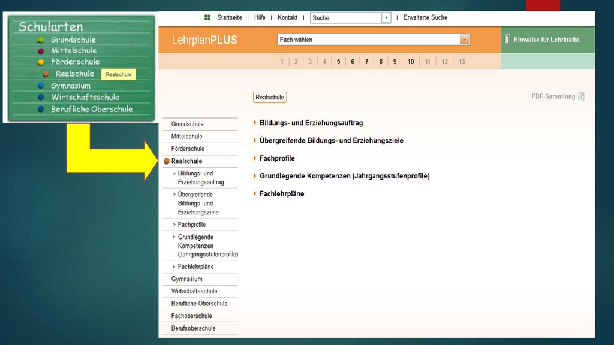Expand the Fachlehrpläne section arrow

pos(255,193)
